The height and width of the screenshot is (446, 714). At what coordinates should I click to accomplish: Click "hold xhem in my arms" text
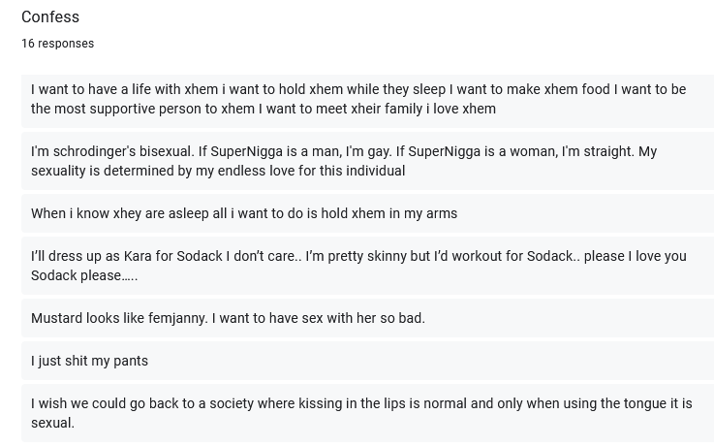pos(388,213)
